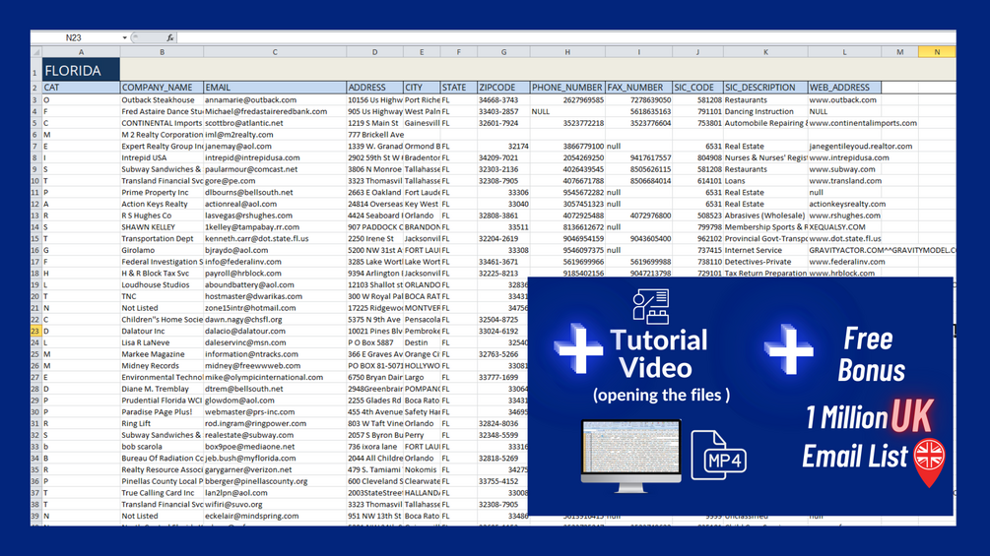Click the COMPANY_NAME header cell

coord(162,88)
